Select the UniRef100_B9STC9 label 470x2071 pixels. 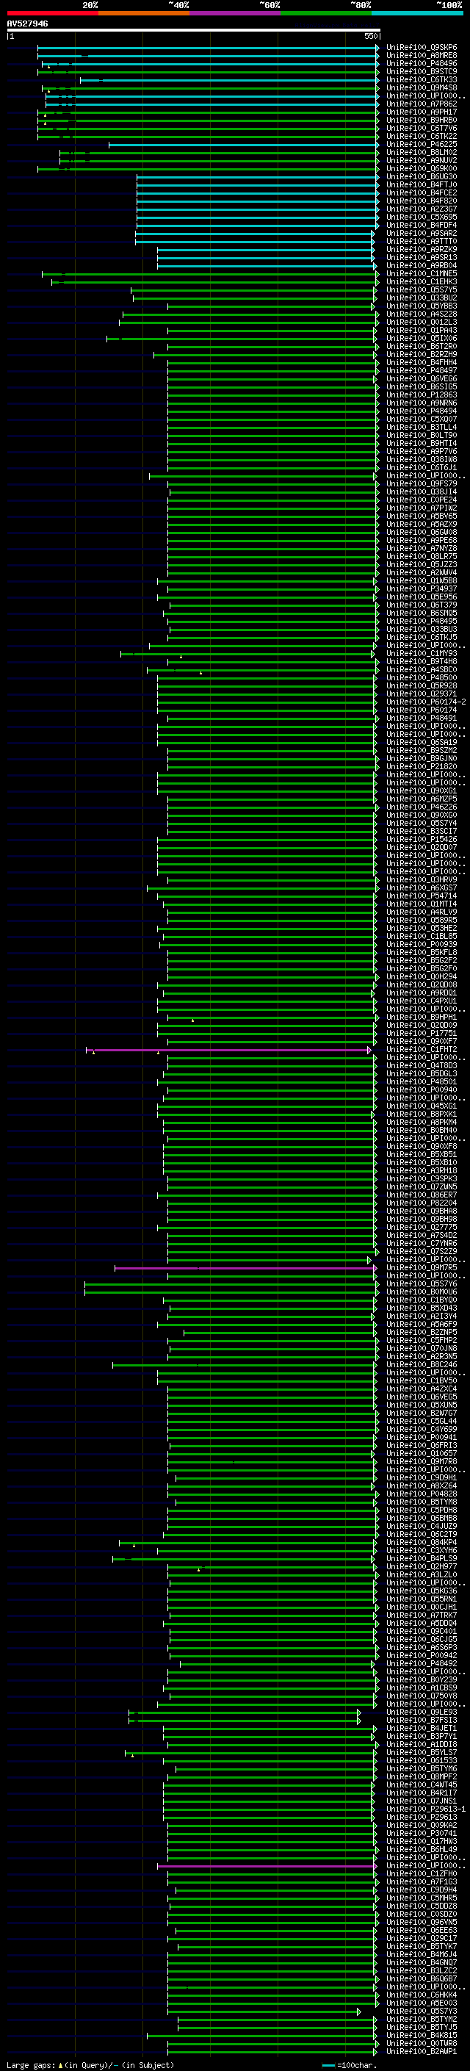pos(421,71)
